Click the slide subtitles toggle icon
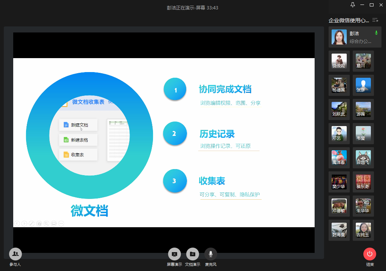The width and height of the screenshot is (386, 271). click(54, 223)
